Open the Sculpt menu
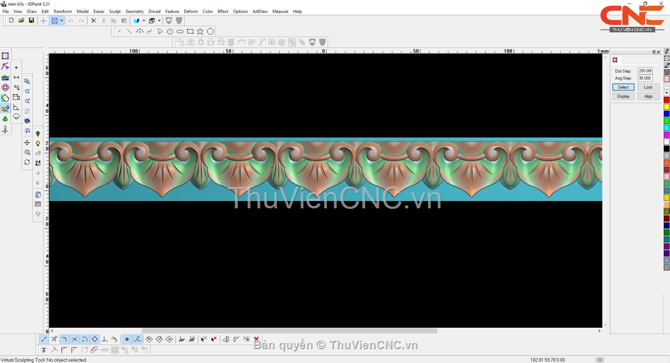The height and width of the screenshot is (363, 670). click(115, 11)
